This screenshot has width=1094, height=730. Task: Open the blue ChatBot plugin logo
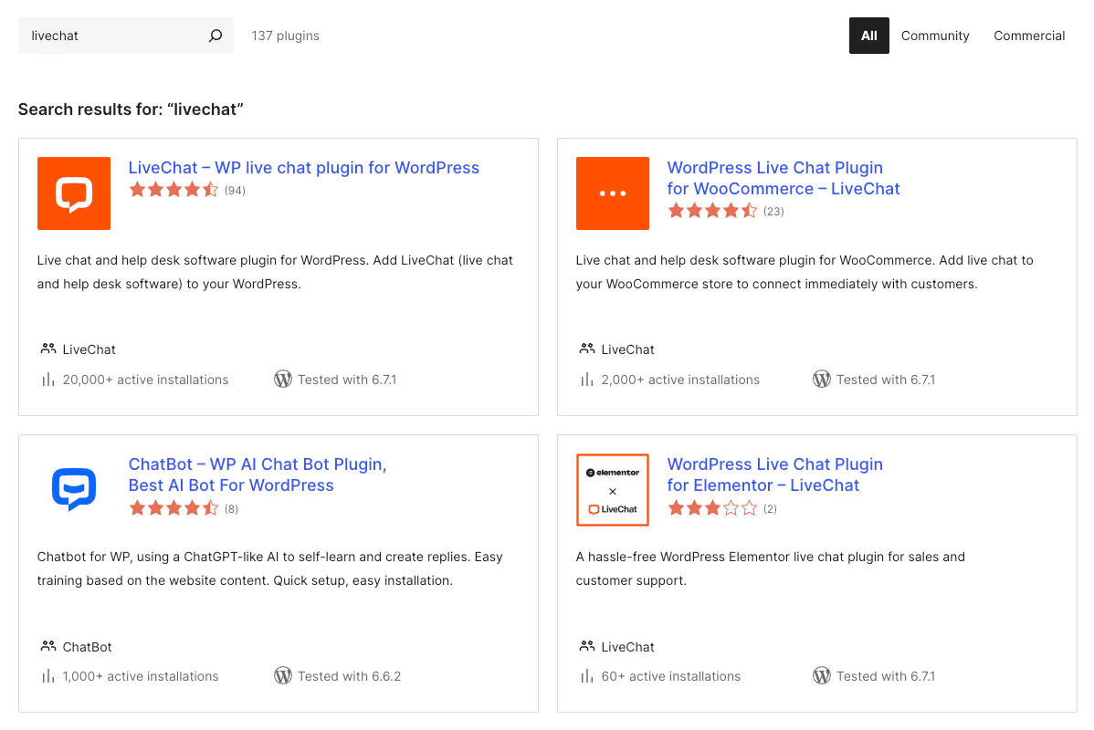click(74, 489)
